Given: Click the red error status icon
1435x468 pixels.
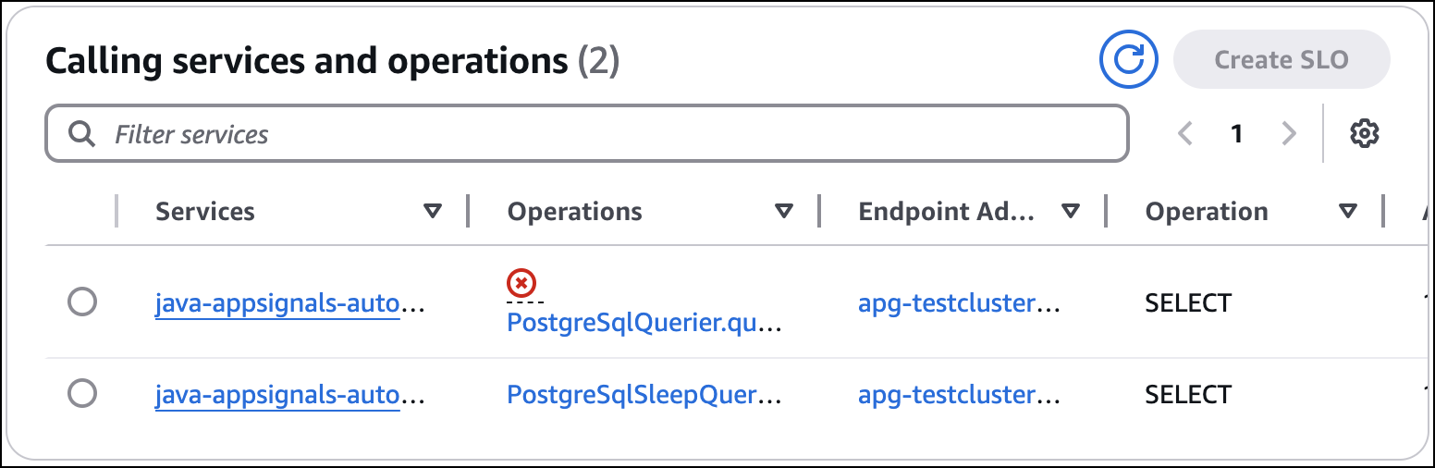Looking at the screenshot, I should [521, 283].
